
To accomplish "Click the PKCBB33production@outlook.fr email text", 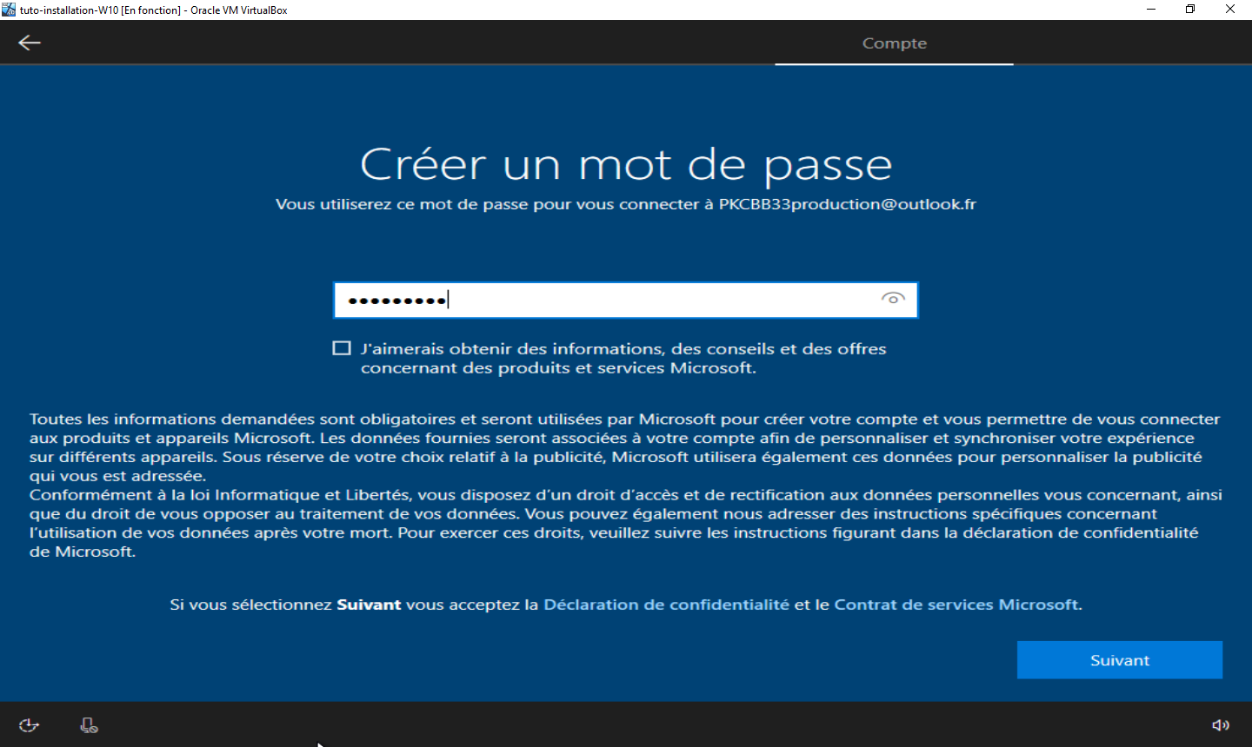I will tap(847, 204).
